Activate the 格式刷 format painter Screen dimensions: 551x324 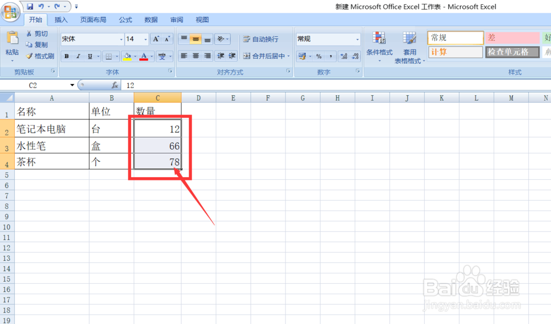click(x=40, y=56)
